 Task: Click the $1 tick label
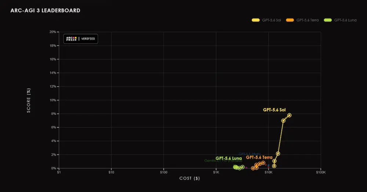[59, 172]
